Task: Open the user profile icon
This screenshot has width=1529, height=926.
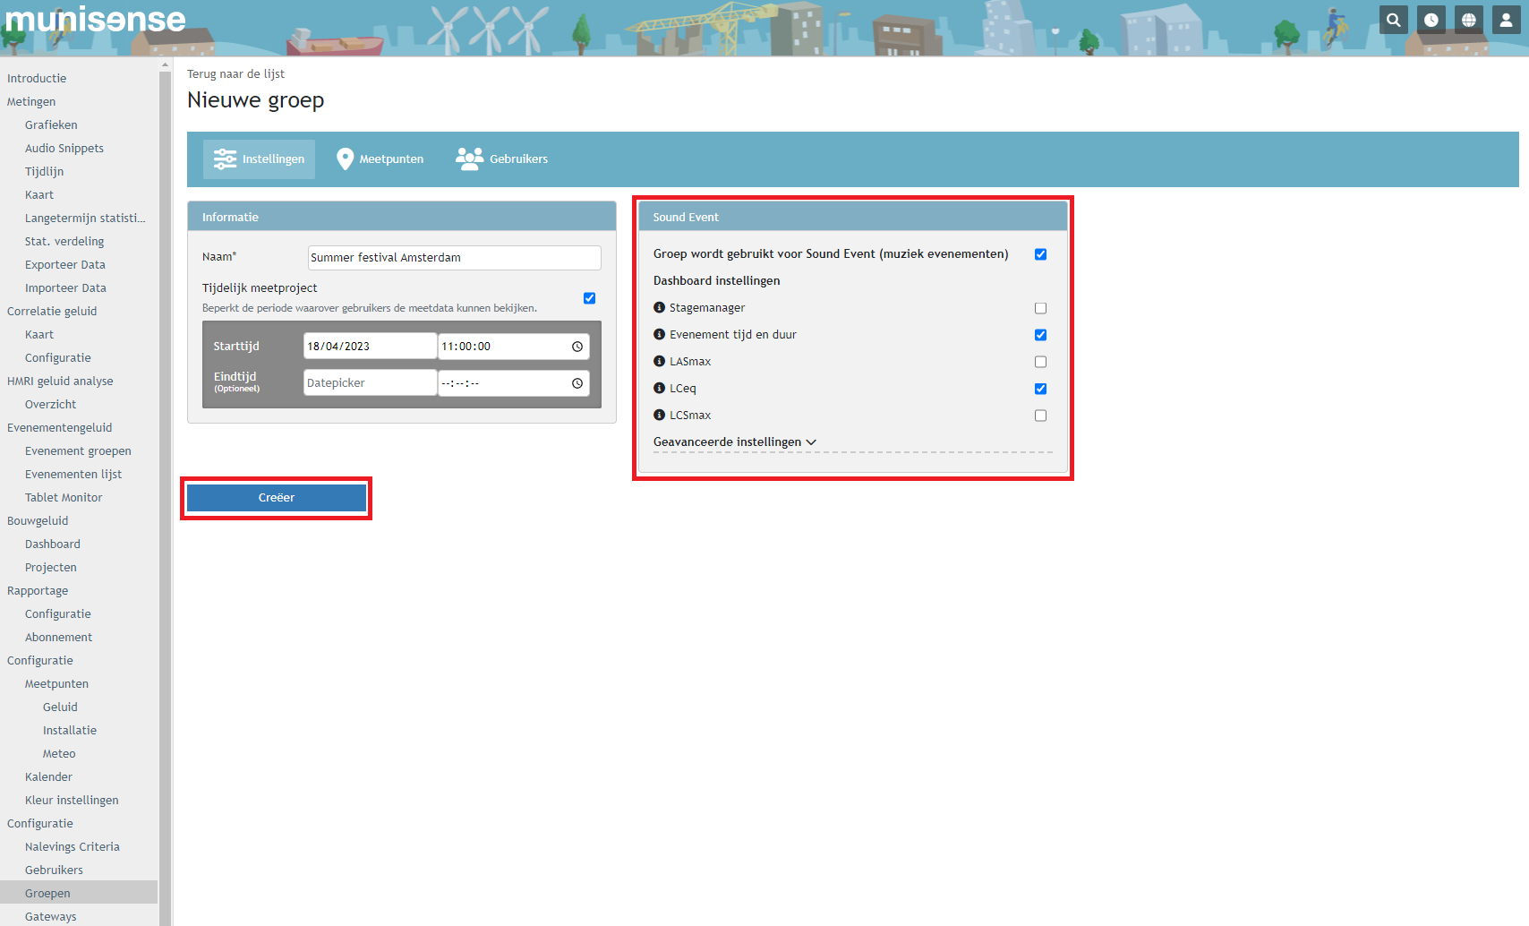Action: (1507, 20)
